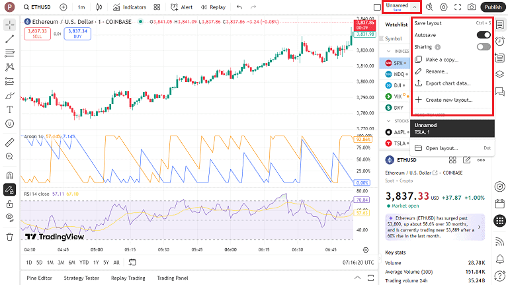Click the Publish button
Image resolution: width=508 pixels, height=285 pixels.
493,7
